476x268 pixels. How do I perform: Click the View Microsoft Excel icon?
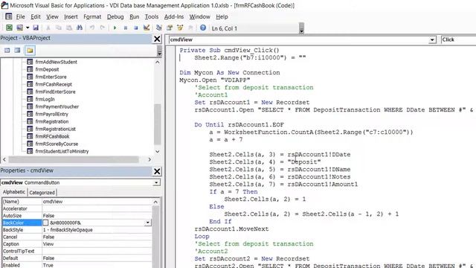point(9,28)
